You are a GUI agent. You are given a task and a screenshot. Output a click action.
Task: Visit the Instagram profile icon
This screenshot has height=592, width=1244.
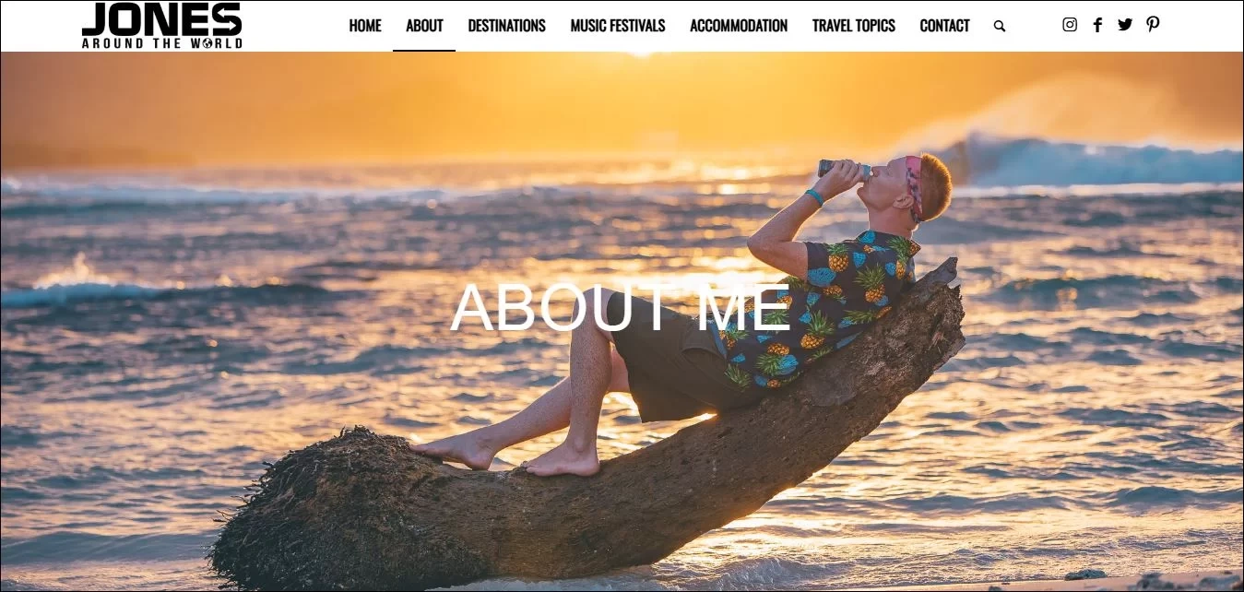point(1070,25)
